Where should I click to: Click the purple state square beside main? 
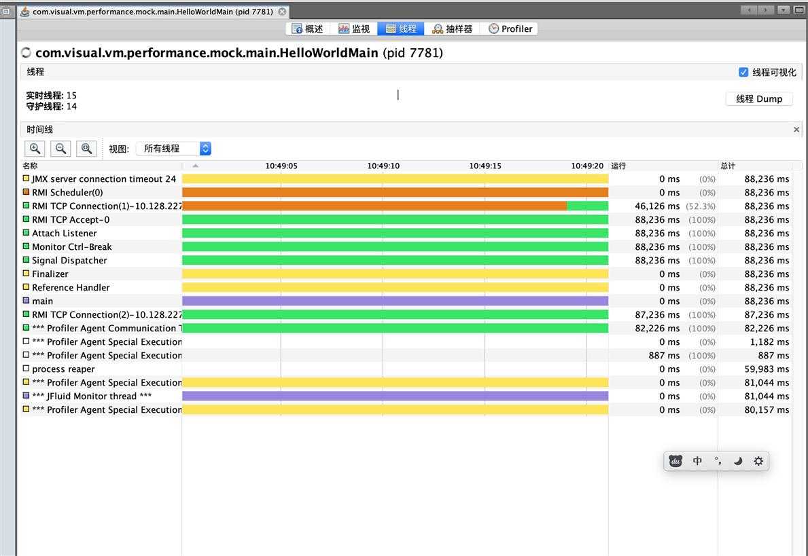pyautogui.click(x=26, y=301)
